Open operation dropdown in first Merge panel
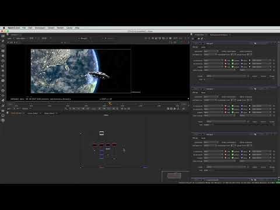Image resolution: width=280 pixels, height=210 pixels. (211, 51)
